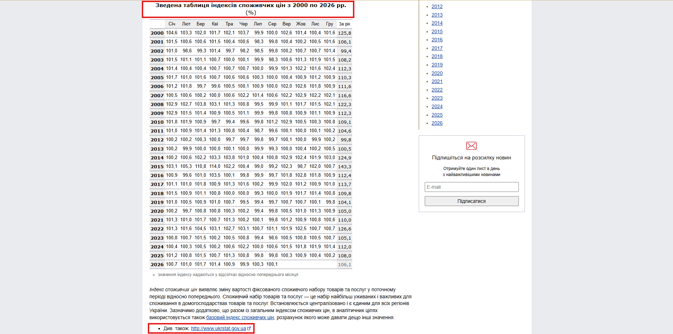Select the 2022 annual value 126,6
The width and height of the screenshot is (673, 334).
pyautogui.click(x=344, y=229)
